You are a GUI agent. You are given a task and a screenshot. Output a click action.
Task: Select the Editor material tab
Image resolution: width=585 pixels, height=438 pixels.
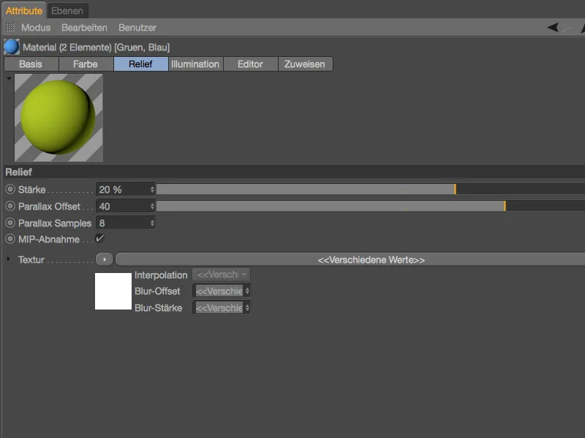[250, 64]
